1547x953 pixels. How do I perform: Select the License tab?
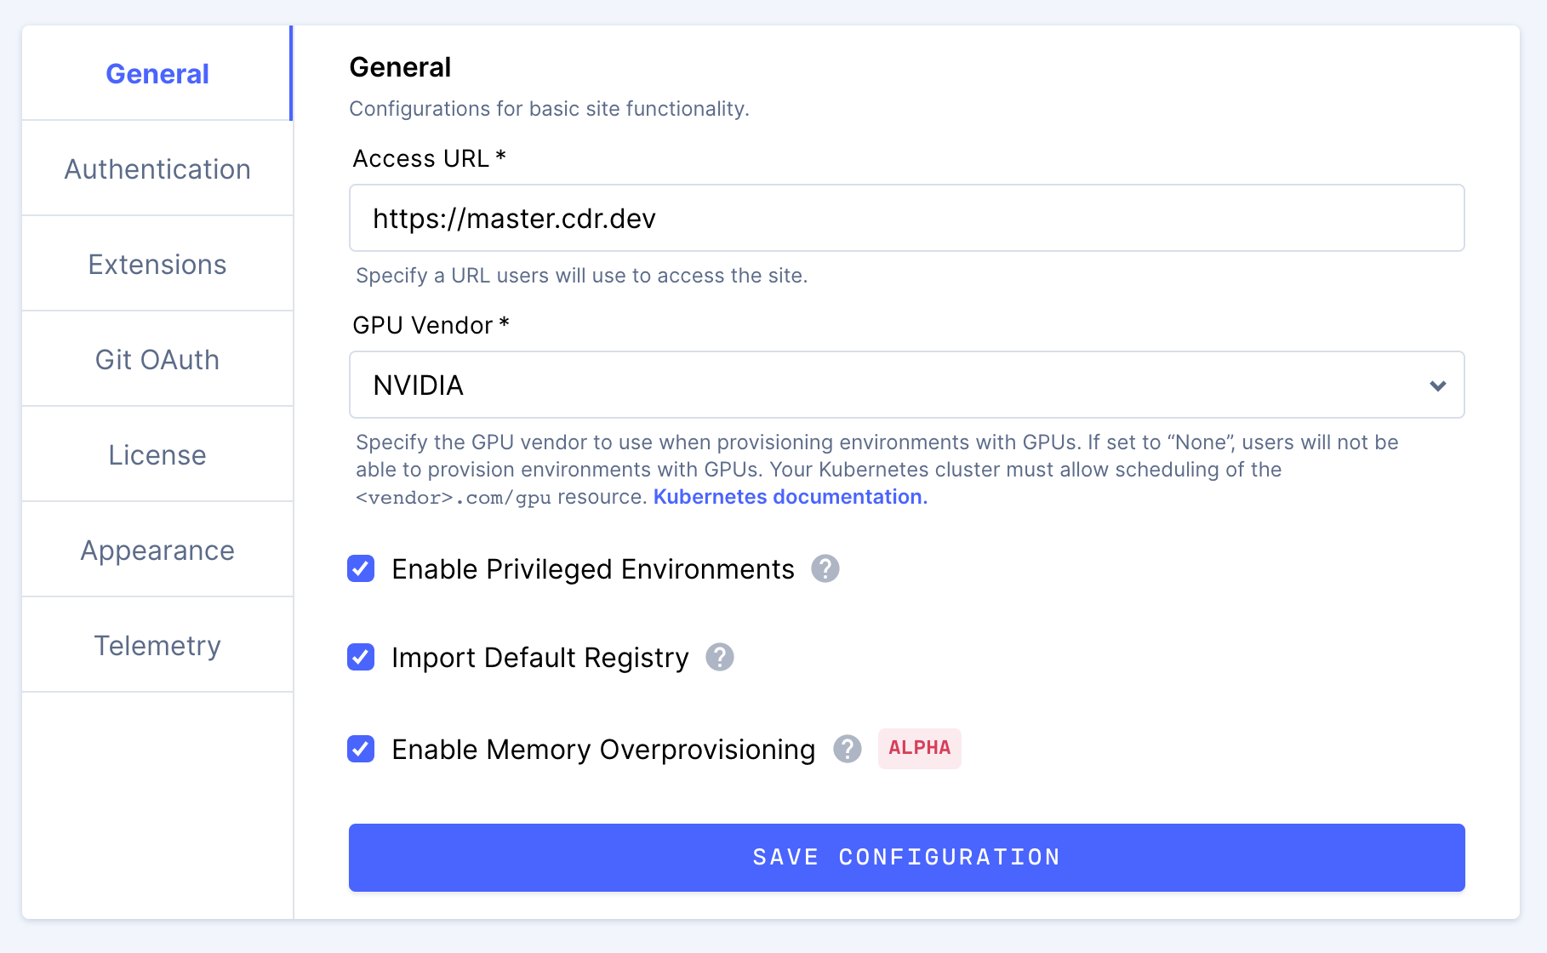[x=157, y=454]
